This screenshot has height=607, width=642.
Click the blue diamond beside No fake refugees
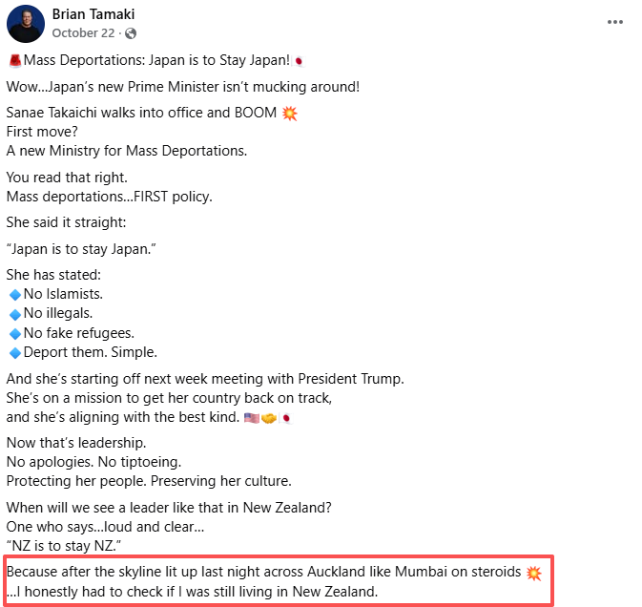coord(14,333)
